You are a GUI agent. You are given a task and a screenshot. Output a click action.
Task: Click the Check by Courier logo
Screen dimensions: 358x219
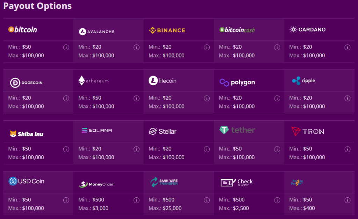(237, 182)
